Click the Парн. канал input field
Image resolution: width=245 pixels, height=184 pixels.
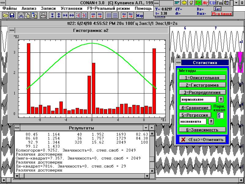(220, 115)
